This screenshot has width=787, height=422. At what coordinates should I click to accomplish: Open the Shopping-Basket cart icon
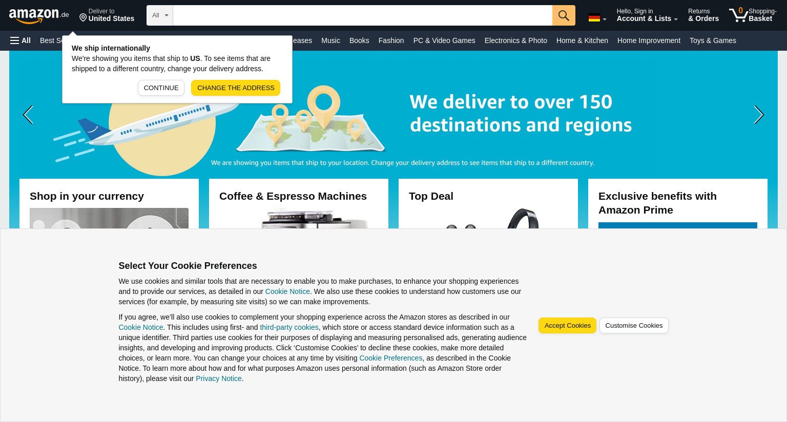coord(753,15)
